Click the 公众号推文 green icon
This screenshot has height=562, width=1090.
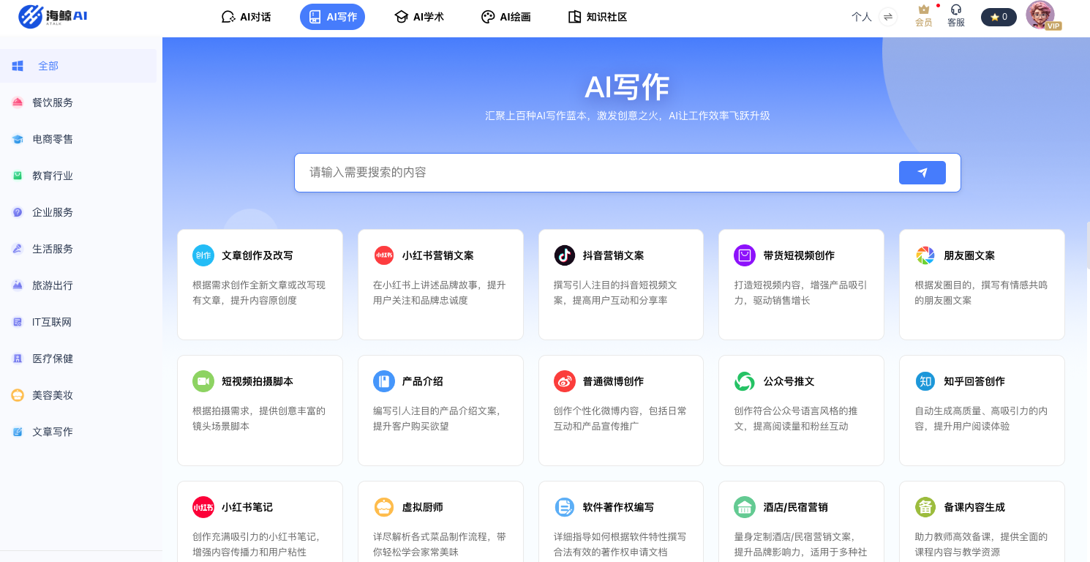click(745, 381)
